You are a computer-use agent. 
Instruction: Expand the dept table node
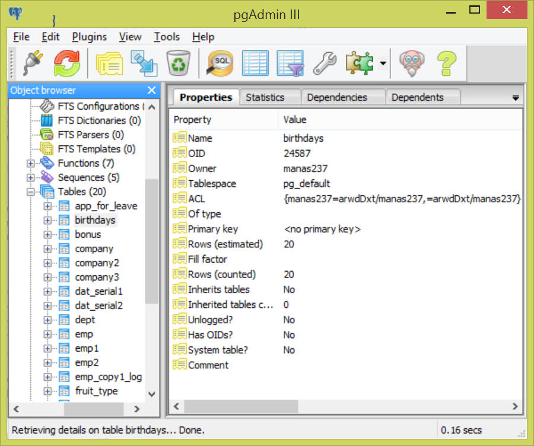tap(47, 320)
